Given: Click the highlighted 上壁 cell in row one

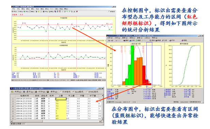Looking at the screenshot, I should 61,99.
